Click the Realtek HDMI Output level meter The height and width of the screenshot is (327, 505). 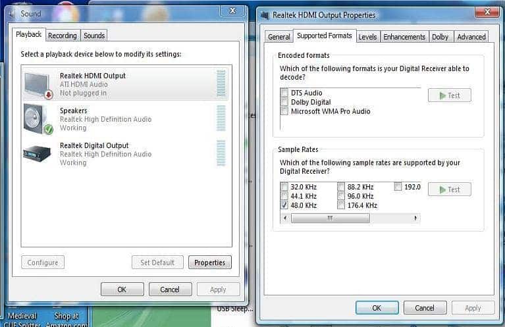point(221,83)
